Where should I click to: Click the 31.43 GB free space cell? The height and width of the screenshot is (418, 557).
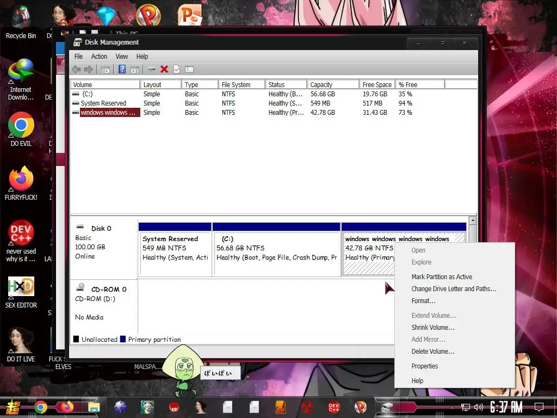(375, 112)
